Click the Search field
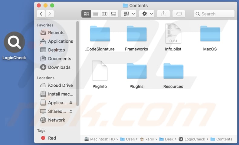The image size is (239, 145). pos(214,14)
